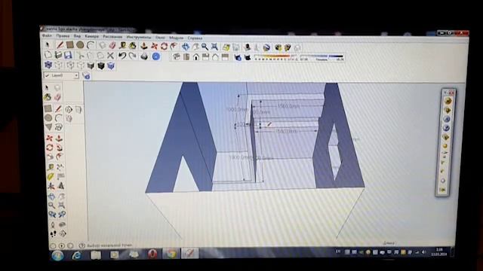Image resolution: width=483 pixels, height=271 pixels.
Task: Toggle the Shaded style cube
Action: click(91, 65)
